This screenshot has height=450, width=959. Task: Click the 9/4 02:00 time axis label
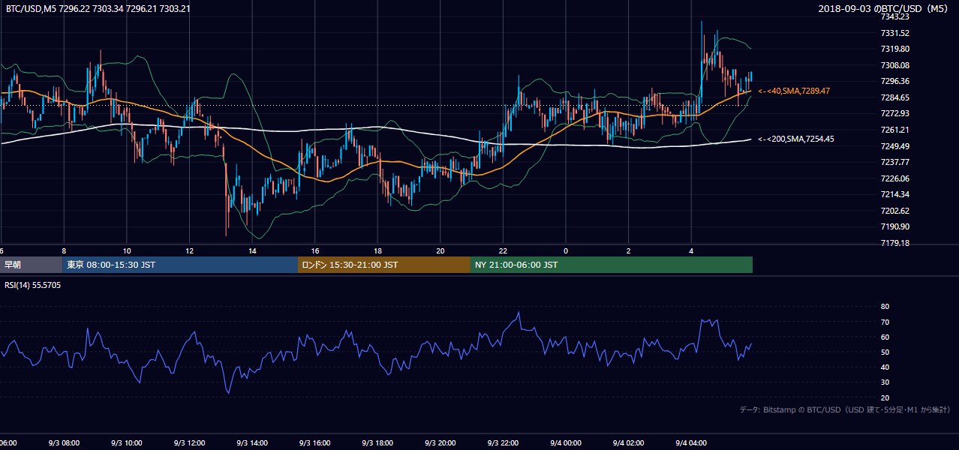(628, 443)
